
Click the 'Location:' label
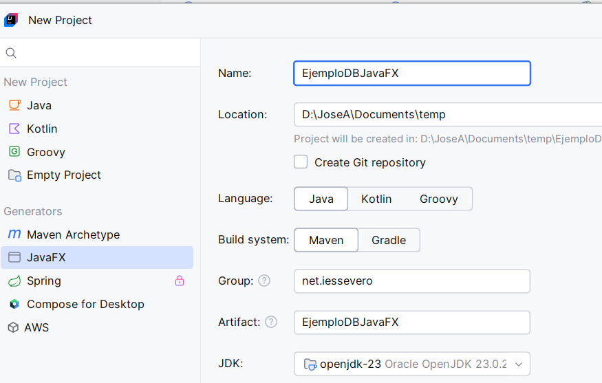242,114
